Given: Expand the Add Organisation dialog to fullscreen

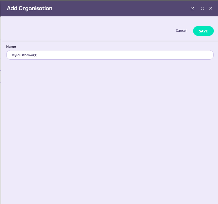Looking at the screenshot, I should click(x=202, y=9).
